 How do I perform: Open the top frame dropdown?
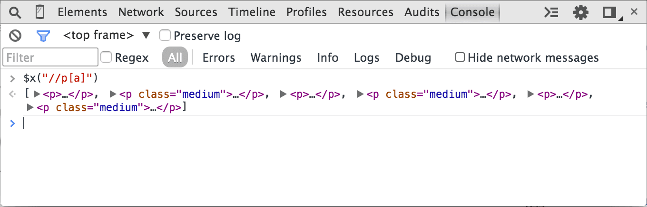click(x=107, y=35)
